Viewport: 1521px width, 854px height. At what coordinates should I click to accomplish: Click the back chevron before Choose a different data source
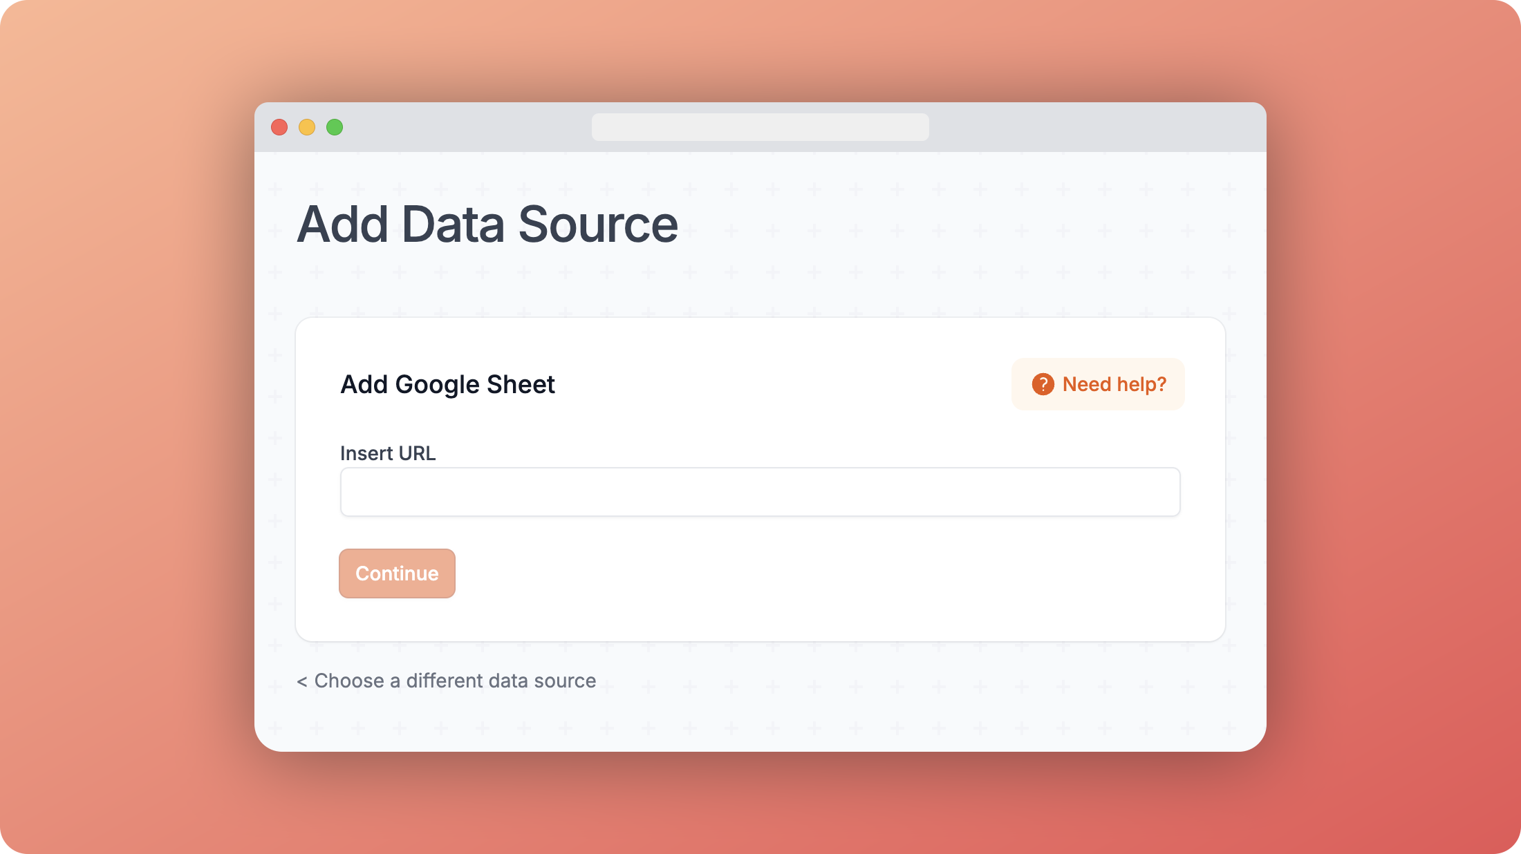(302, 681)
